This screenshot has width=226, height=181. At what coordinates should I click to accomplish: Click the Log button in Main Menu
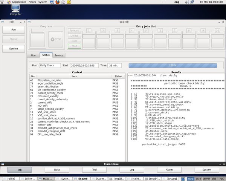tap(132, 170)
